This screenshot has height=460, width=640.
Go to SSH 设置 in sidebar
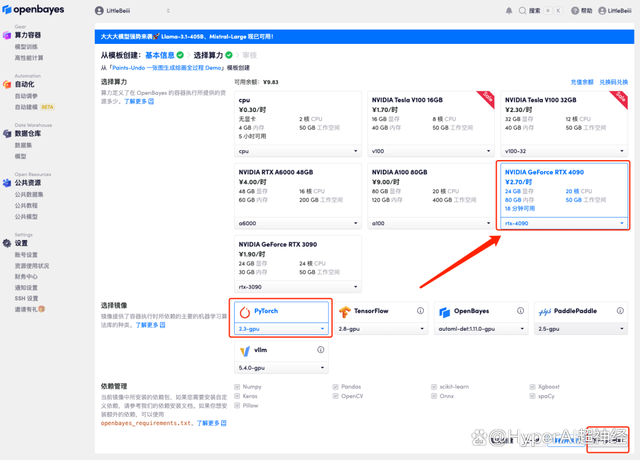pos(26,298)
